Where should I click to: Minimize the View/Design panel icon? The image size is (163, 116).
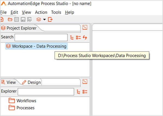click(85, 82)
